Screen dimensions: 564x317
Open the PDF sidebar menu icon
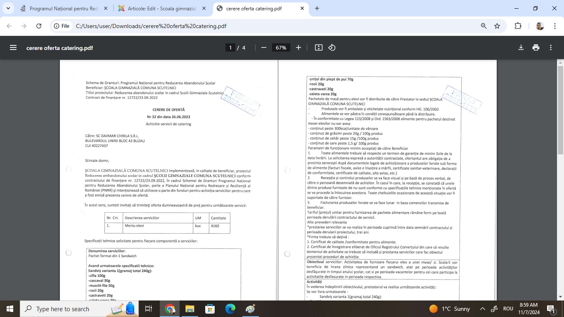click(13, 47)
